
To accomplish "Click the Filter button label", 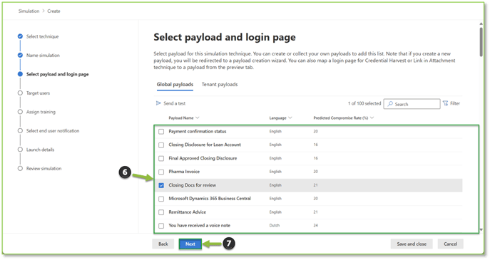I will tap(454, 103).
